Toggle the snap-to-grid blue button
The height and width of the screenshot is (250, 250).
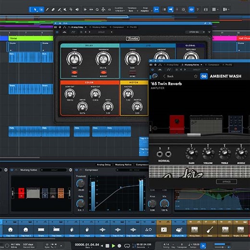(x=156, y=10)
